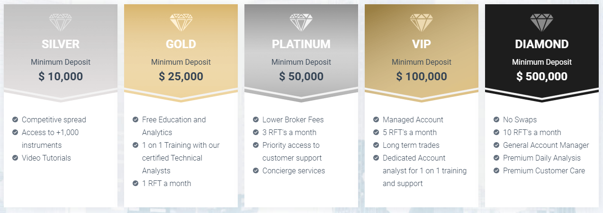603x213 pixels.
Task: Click the check icon beside Concierge services
Action: [x=256, y=170]
